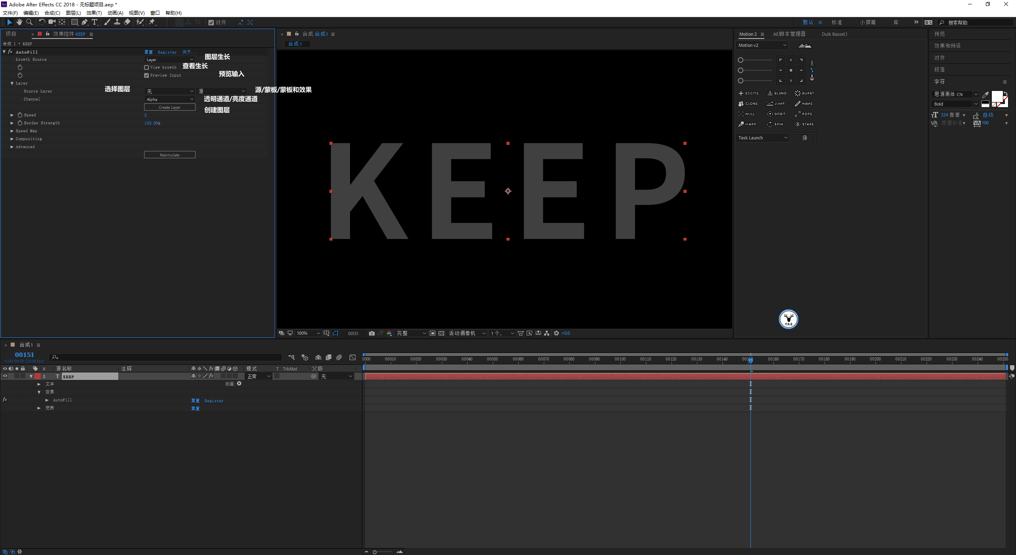
Task: Click the SPIN icon in Motion panel
Action: (x=770, y=124)
